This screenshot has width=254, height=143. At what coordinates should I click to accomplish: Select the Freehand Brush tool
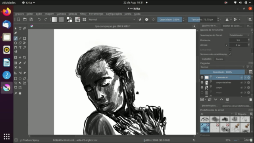coord(15,39)
